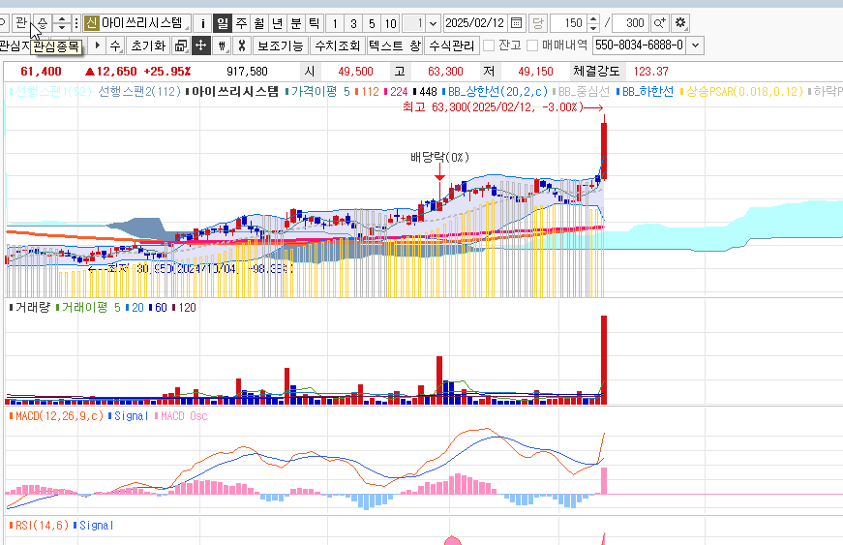
Task: Switch chart to 주 (weekly) period
Action: pyautogui.click(x=241, y=22)
